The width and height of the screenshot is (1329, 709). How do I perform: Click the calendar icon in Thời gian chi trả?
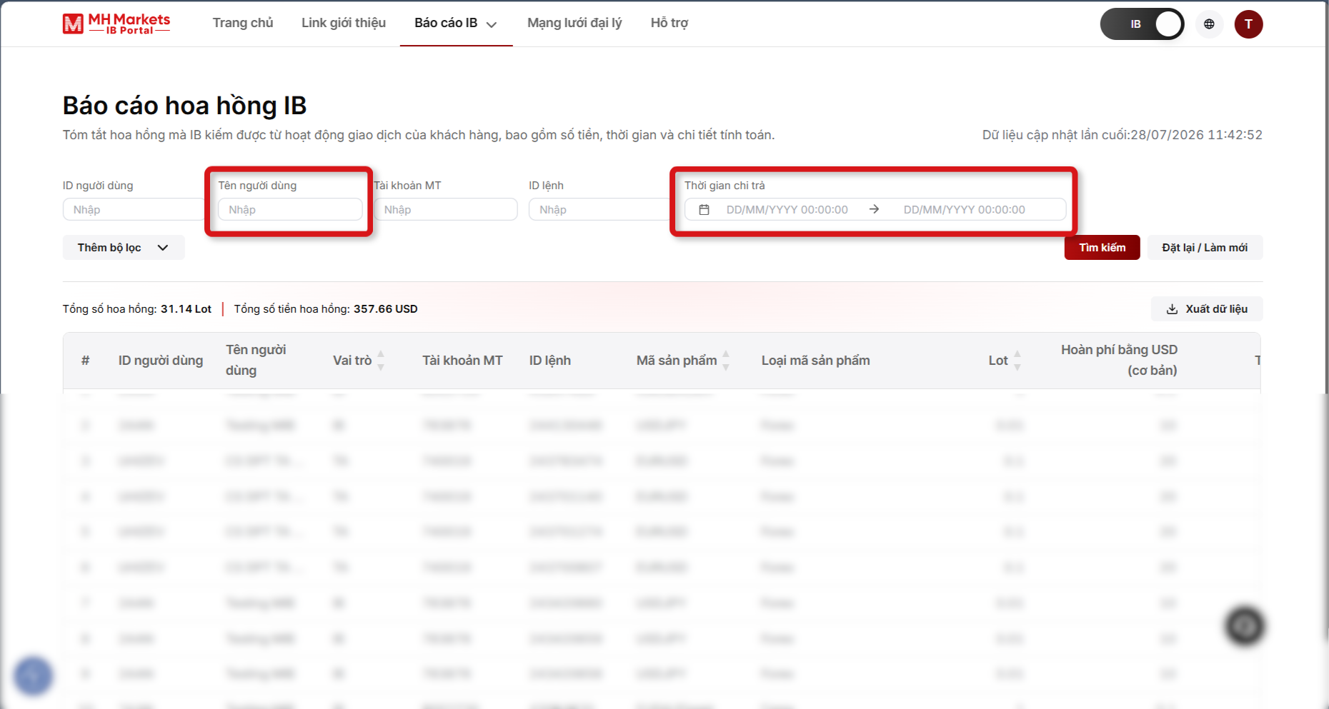point(704,210)
